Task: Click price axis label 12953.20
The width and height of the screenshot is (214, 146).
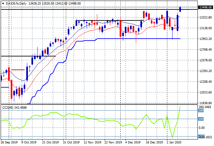Action: click(206, 39)
